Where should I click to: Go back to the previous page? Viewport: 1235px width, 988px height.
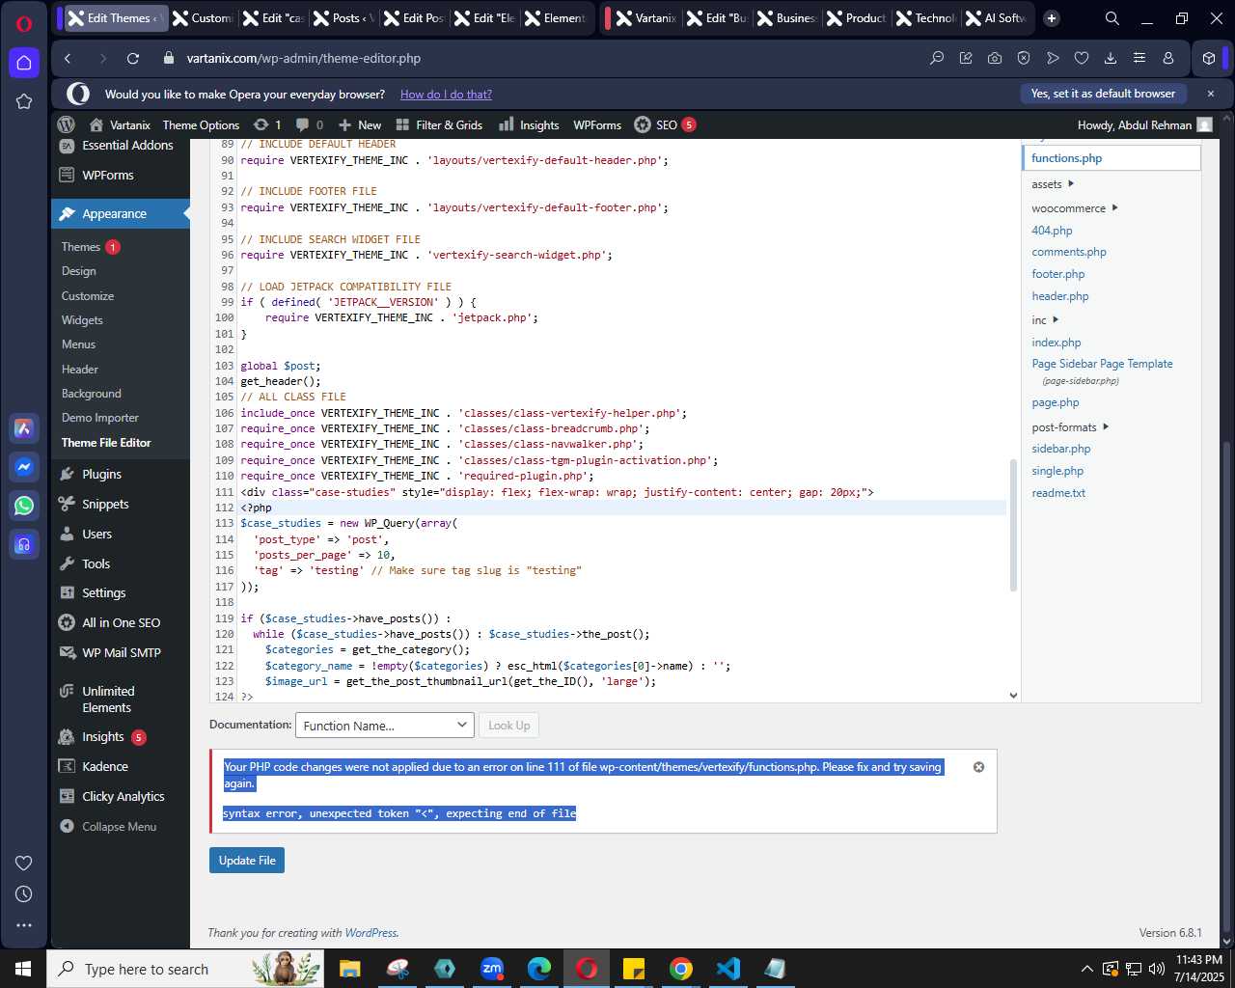click(68, 59)
